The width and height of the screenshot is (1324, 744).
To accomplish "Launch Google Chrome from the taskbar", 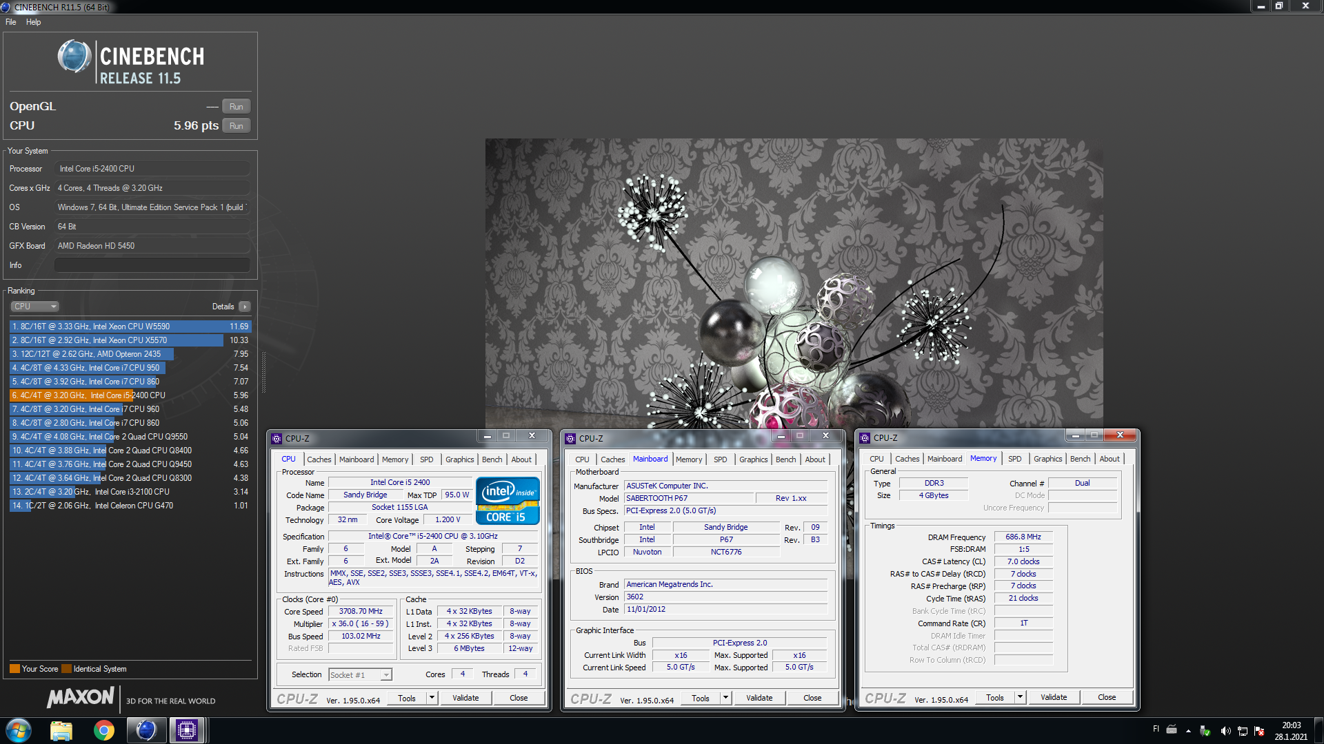I will pos(104,730).
